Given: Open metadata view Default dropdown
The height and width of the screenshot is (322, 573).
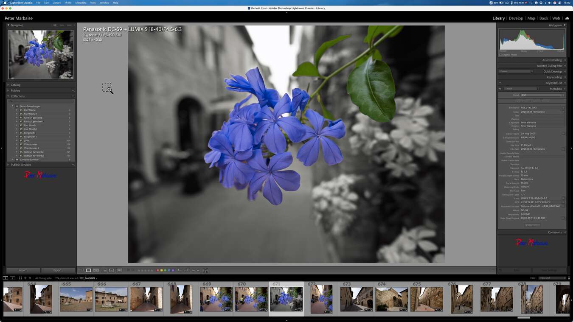Looking at the screenshot, I should point(521,89).
